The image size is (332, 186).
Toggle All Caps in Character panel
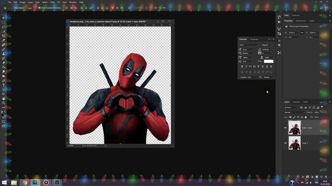point(250,67)
